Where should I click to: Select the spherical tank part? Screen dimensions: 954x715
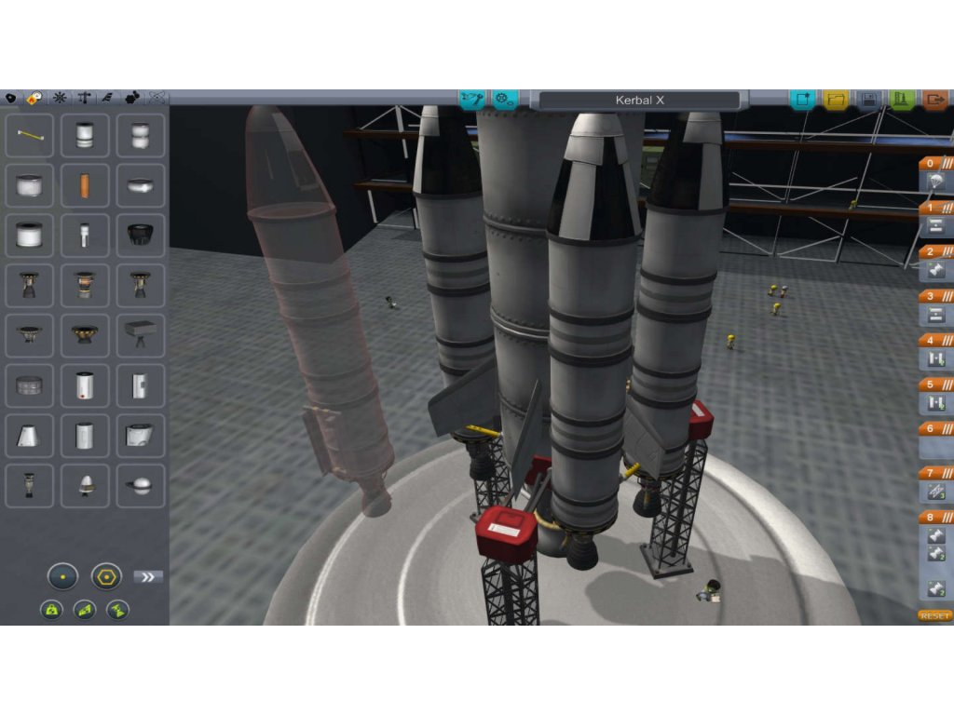point(140,486)
